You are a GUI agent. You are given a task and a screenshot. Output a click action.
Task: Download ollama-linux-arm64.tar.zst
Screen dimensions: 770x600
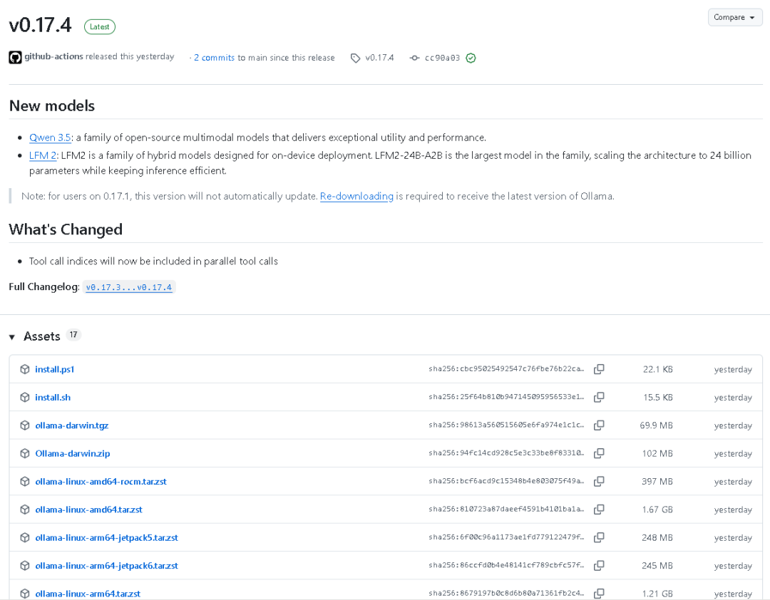(88, 594)
